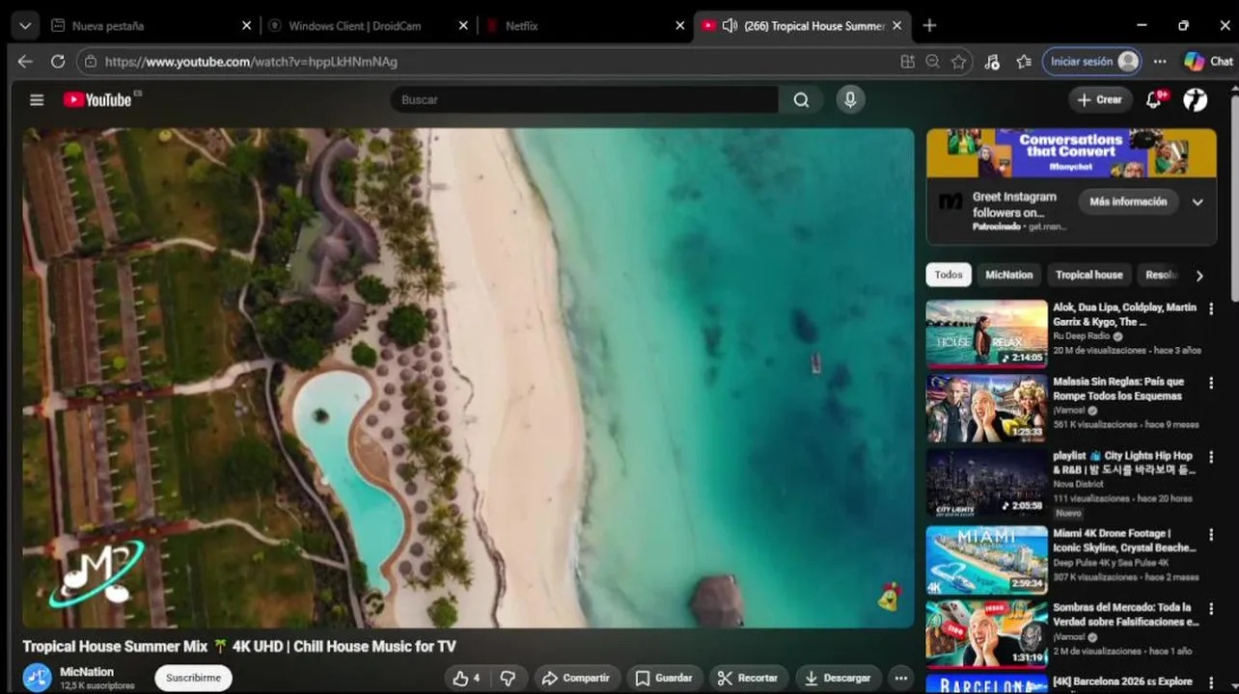Add this page to favorites star
1239x694 pixels.
[958, 61]
